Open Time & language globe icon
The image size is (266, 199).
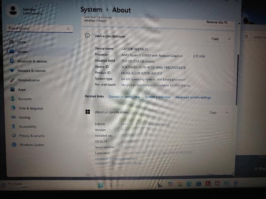13,108
